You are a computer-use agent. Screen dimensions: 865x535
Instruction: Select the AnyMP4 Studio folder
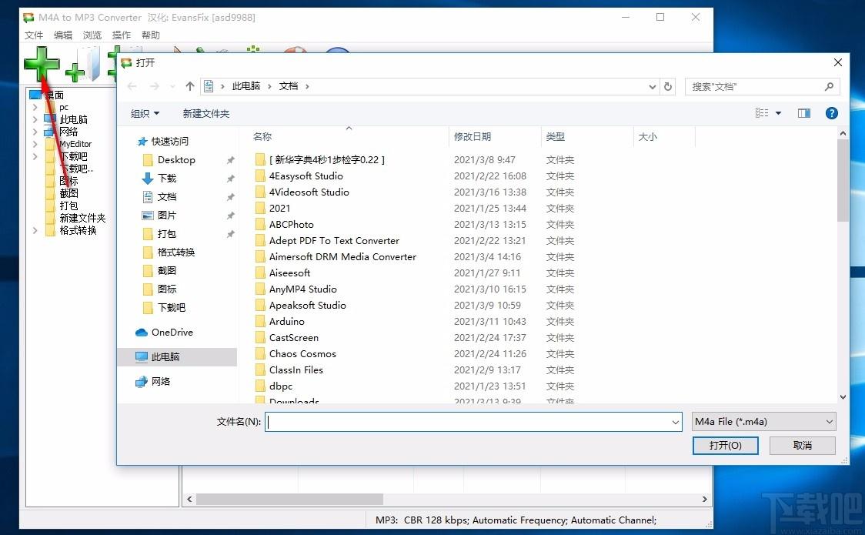[x=303, y=289]
